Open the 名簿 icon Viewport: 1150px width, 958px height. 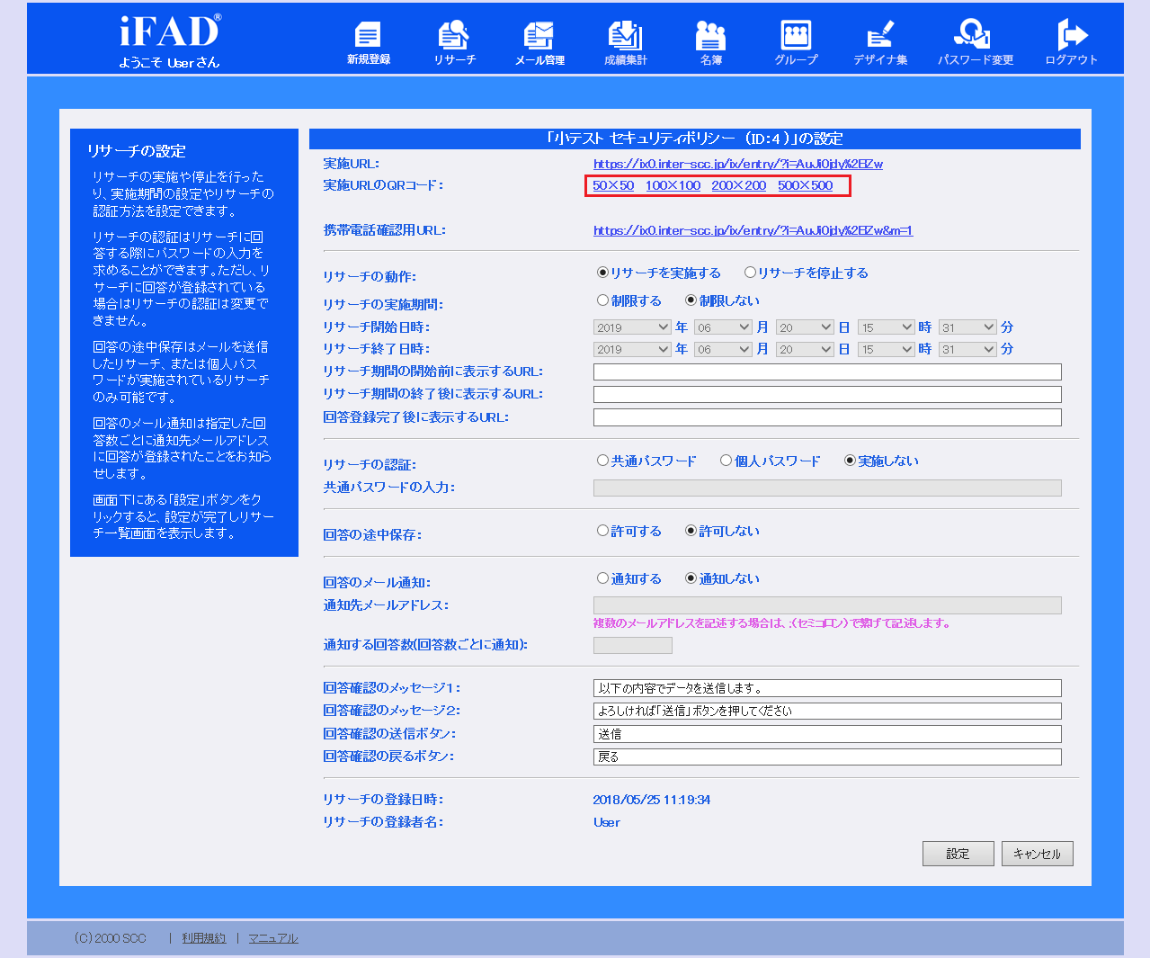[710, 42]
